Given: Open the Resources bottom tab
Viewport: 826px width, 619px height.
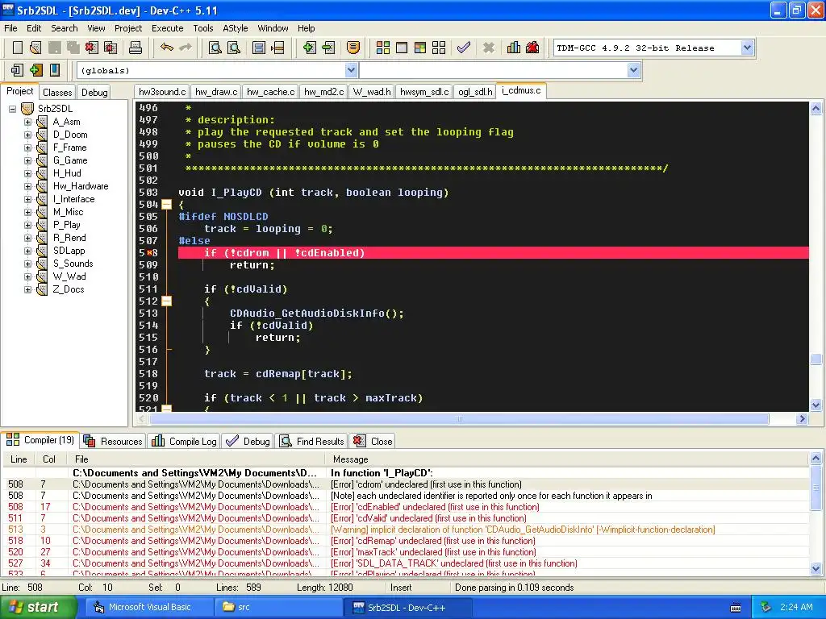Looking at the screenshot, I should click(112, 441).
